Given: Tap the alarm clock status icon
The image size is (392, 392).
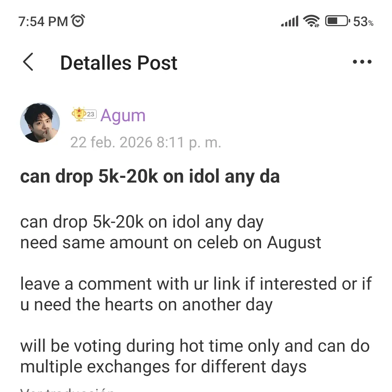Looking at the screenshot, I should 78,21.
